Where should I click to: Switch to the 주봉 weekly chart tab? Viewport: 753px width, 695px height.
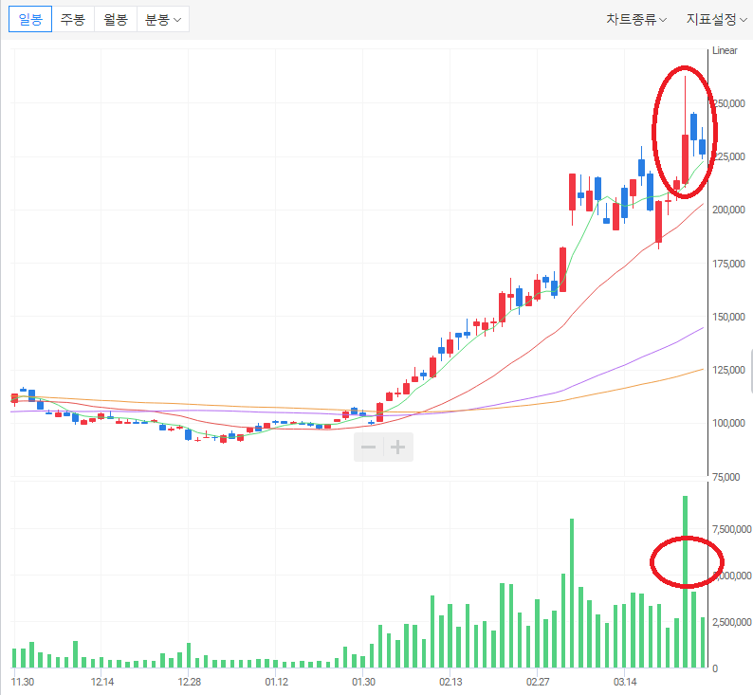73,19
